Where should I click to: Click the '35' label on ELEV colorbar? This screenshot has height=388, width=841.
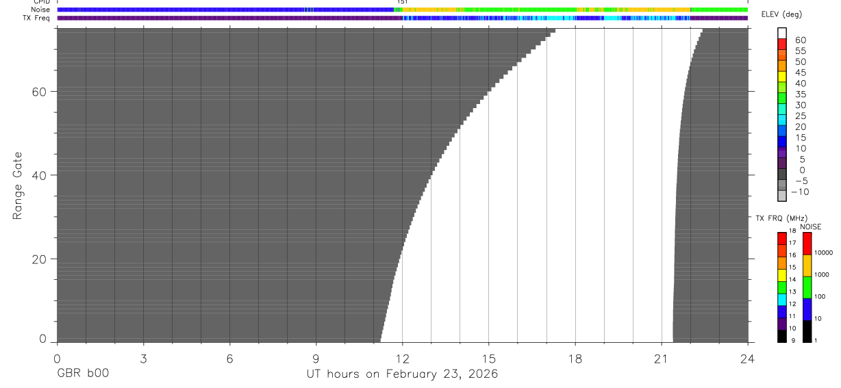point(799,94)
